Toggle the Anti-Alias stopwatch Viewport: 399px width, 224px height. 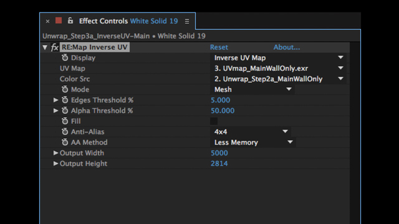click(65, 132)
